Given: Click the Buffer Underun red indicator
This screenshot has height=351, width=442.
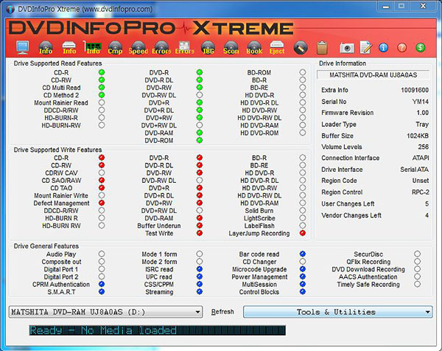Looking at the screenshot, I should (x=200, y=226).
